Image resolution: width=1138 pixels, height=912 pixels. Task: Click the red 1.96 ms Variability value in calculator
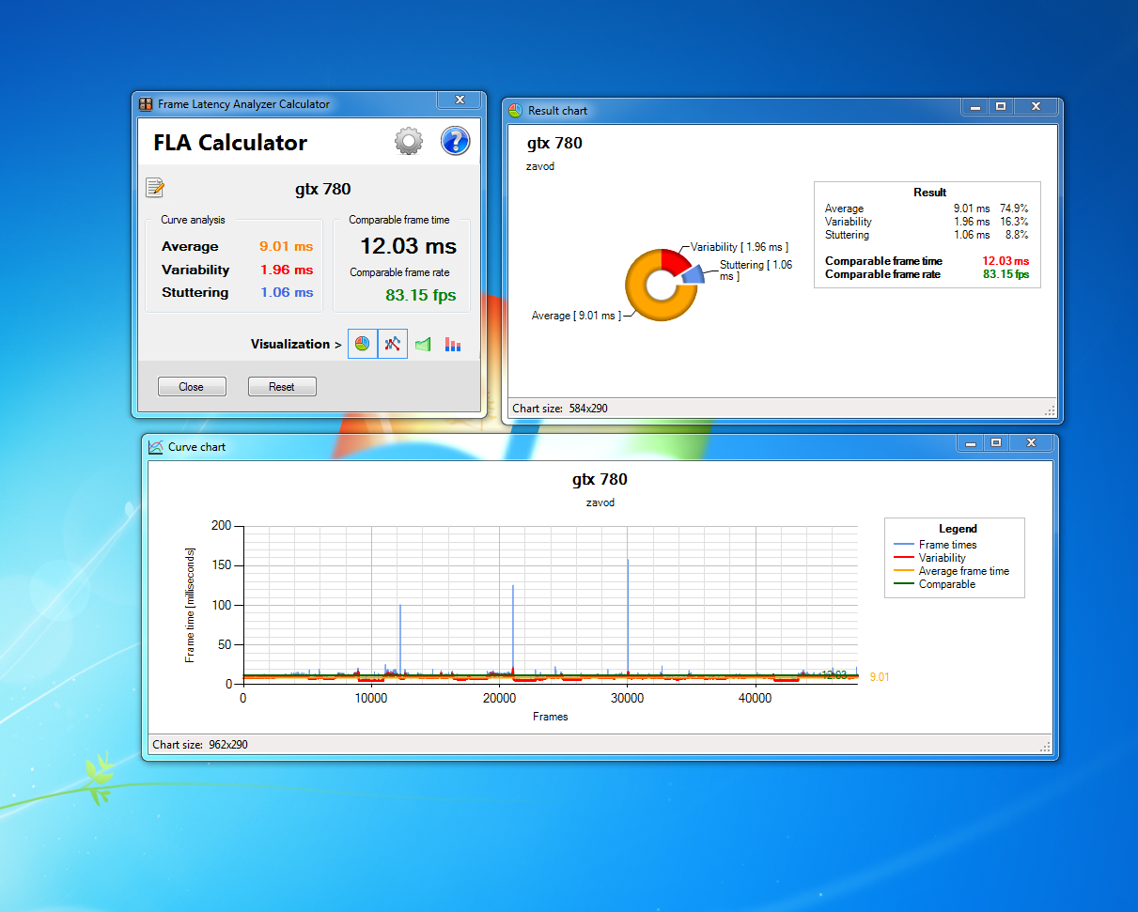tap(287, 270)
